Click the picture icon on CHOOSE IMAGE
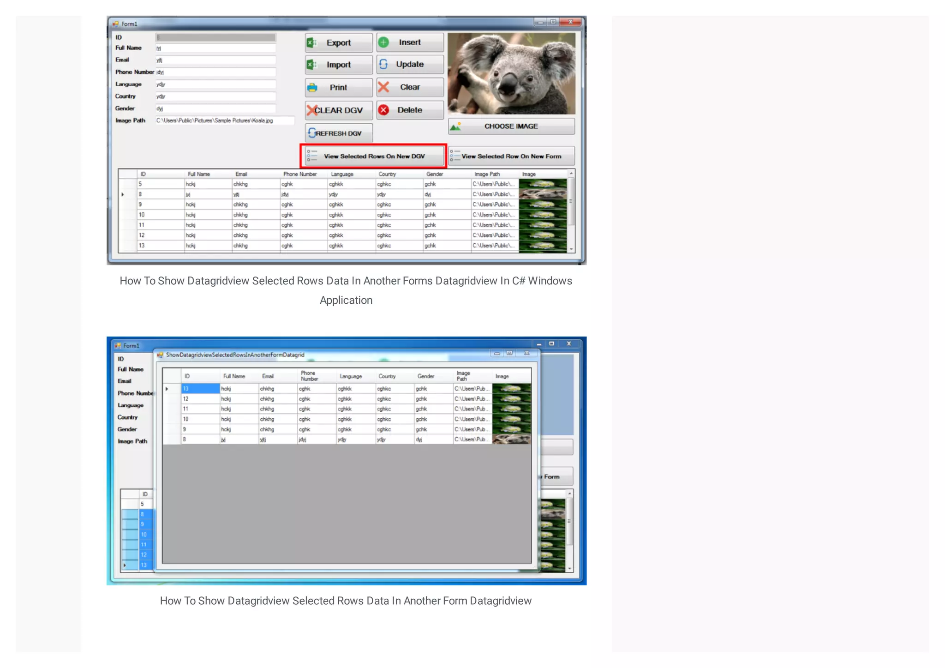Image resolution: width=945 pixels, height=668 pixels. tap(455, 126)
